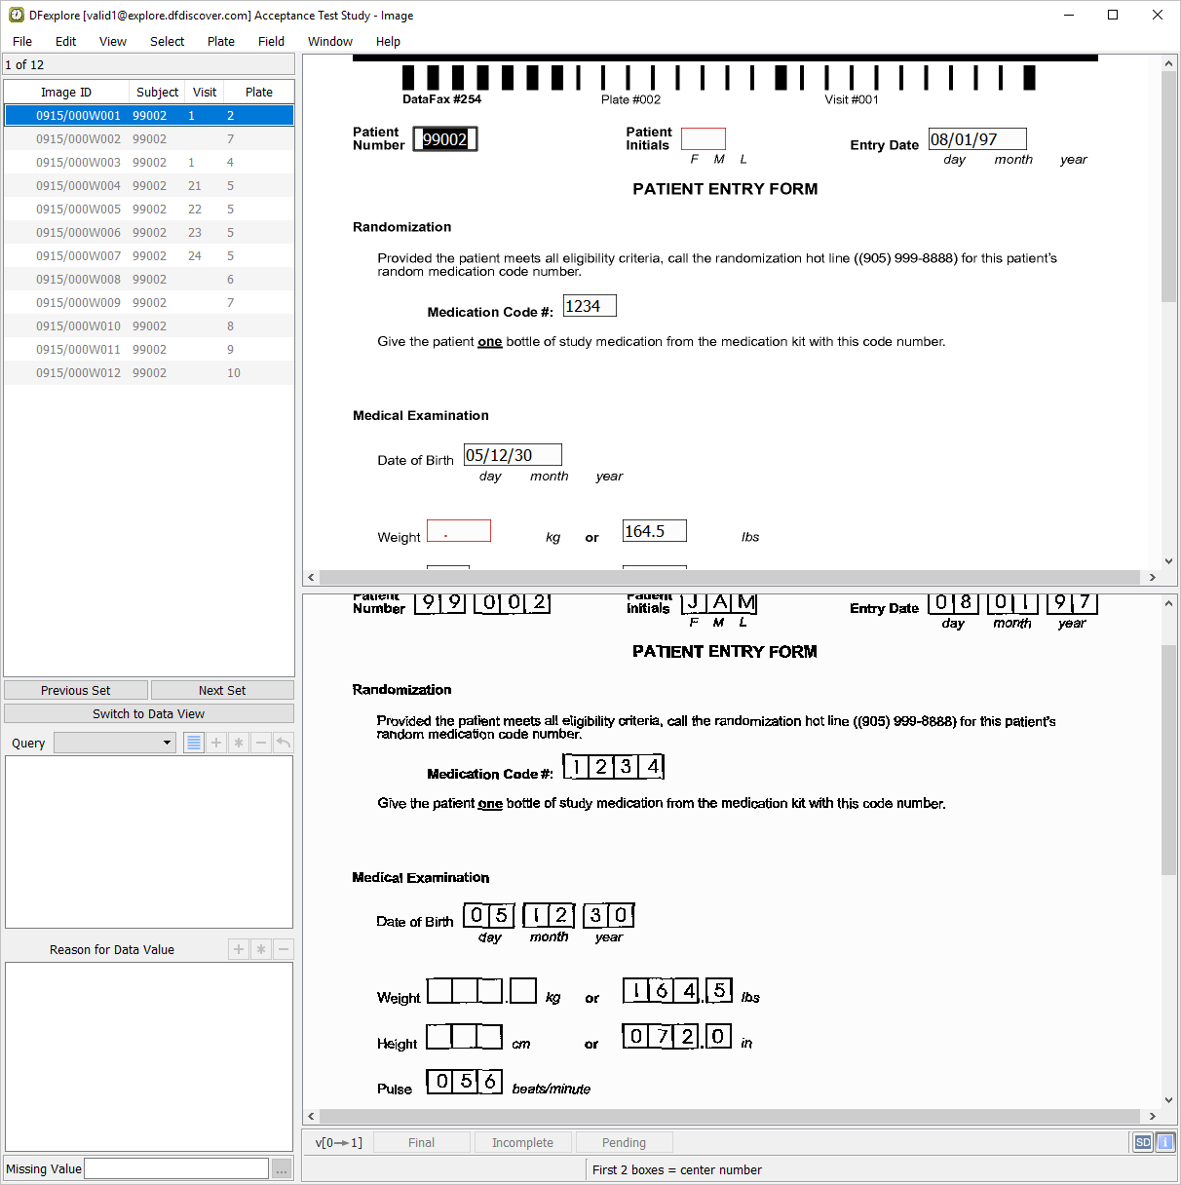The width and height of the screenshot is (1181, 1185).
Task: Select image row 0915/000W005
Action: [x=79, y=209]
